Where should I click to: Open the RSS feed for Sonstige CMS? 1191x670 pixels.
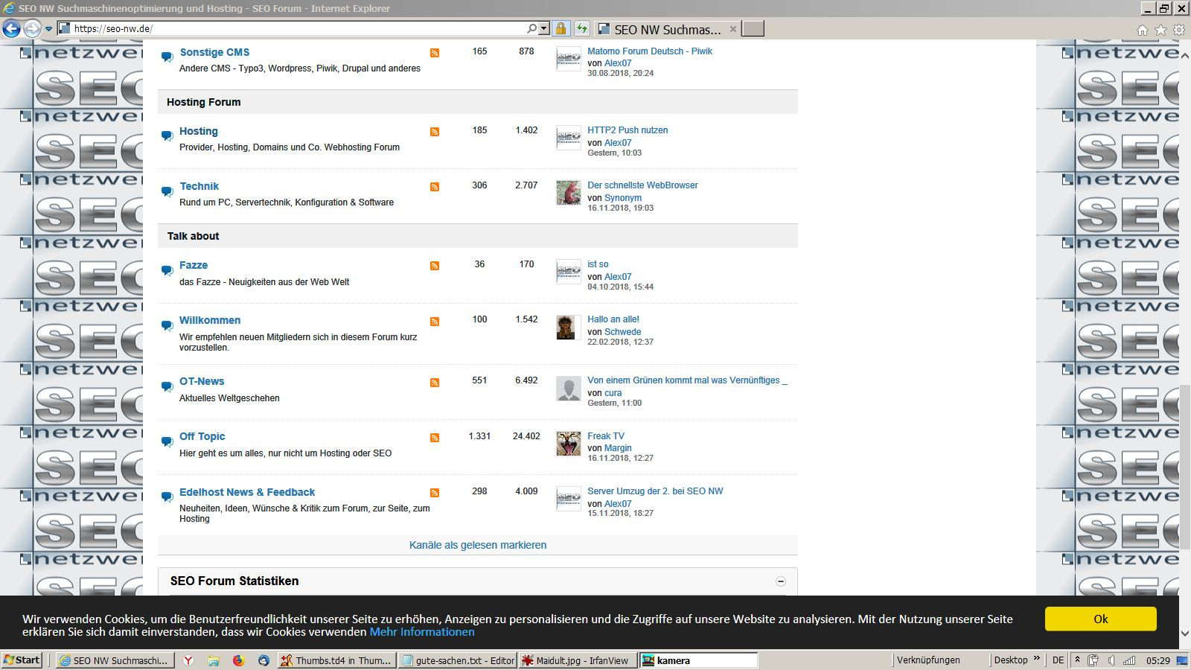(x=435, y=53)
